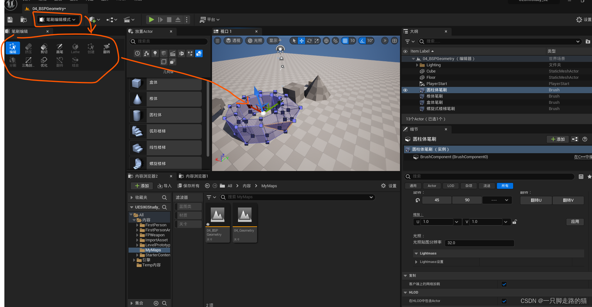The height and width of the screenshot is (307, 592).
Task: Click 保存所有 in content browser
Action: pos(189,186)
